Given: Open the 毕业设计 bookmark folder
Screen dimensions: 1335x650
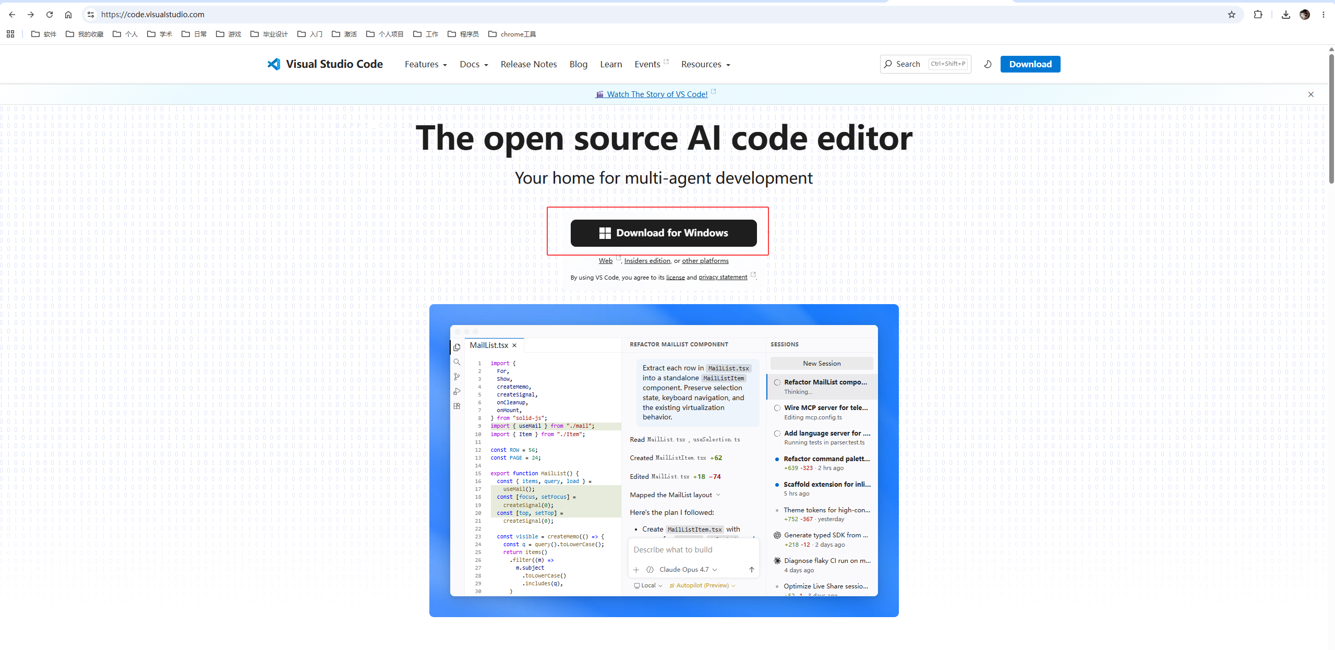Looking at the screenshot, I should [x=269, y=34].
